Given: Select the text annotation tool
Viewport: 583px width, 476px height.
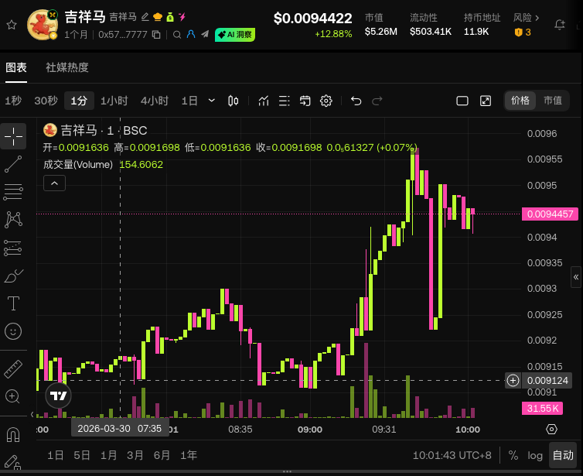Looking at the screenshot, I should tap(13, 303).
